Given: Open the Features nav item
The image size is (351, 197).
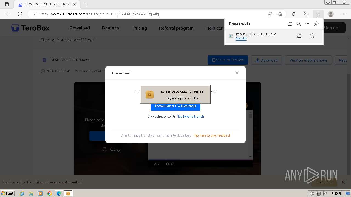Looking at the screenshot, I should (111, 28).
